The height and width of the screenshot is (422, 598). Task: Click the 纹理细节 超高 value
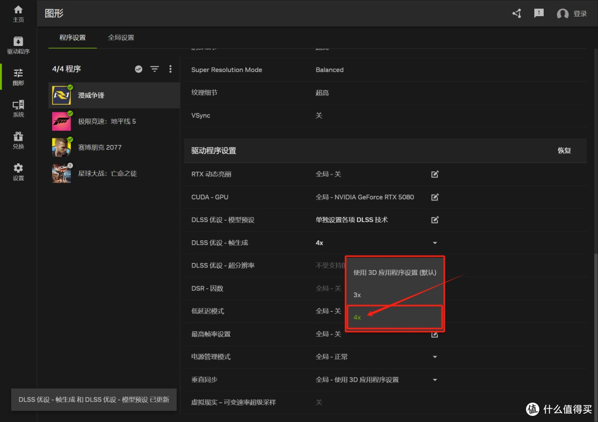pyautogui.click(x=322, y=92)
